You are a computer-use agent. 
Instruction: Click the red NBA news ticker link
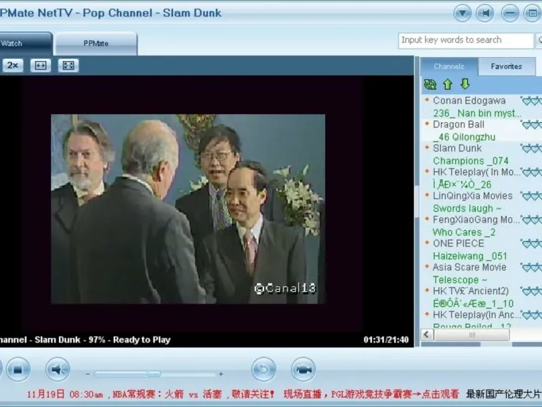pos(151,394)
